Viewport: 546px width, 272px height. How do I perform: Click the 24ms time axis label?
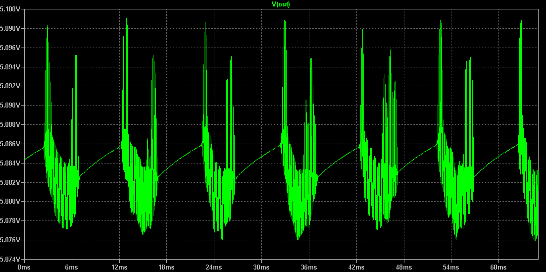click(x=214, y=268)
